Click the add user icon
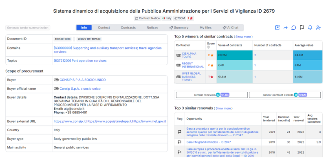 (x=318, y=28)
